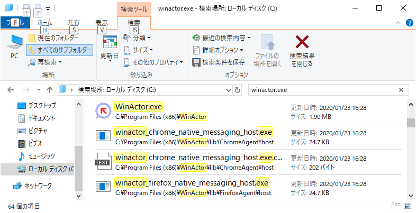Click navigation pane scroll up arrow

pyautogui.click(x=78, y=105)
